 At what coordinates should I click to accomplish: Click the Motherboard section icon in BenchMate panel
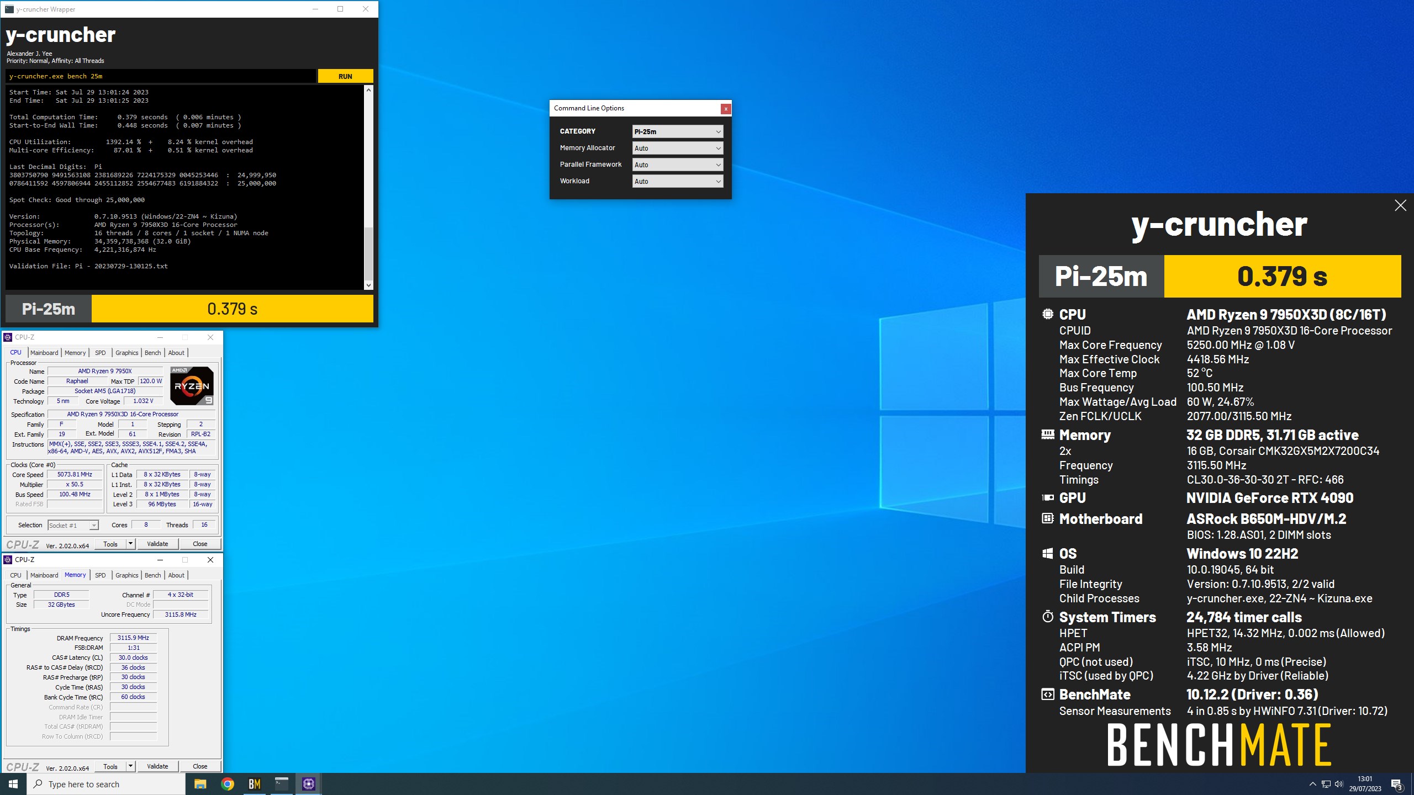coord(1048,518)
